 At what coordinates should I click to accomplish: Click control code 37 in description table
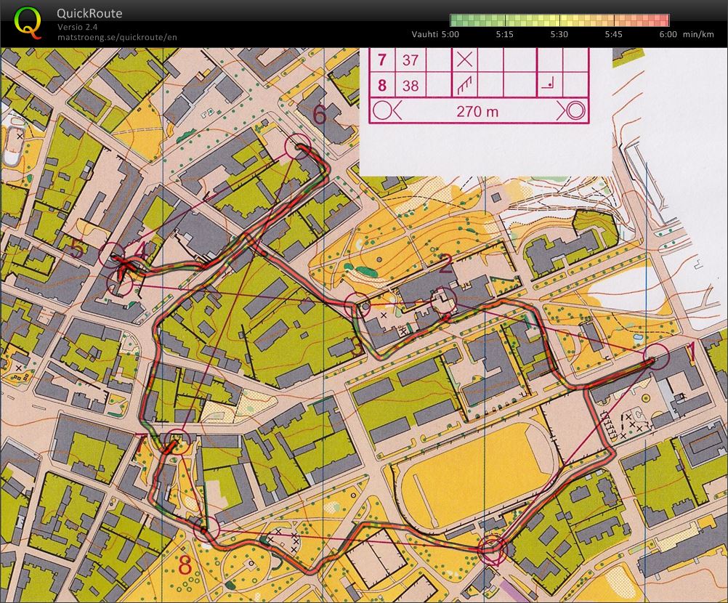tap(410, 60)
